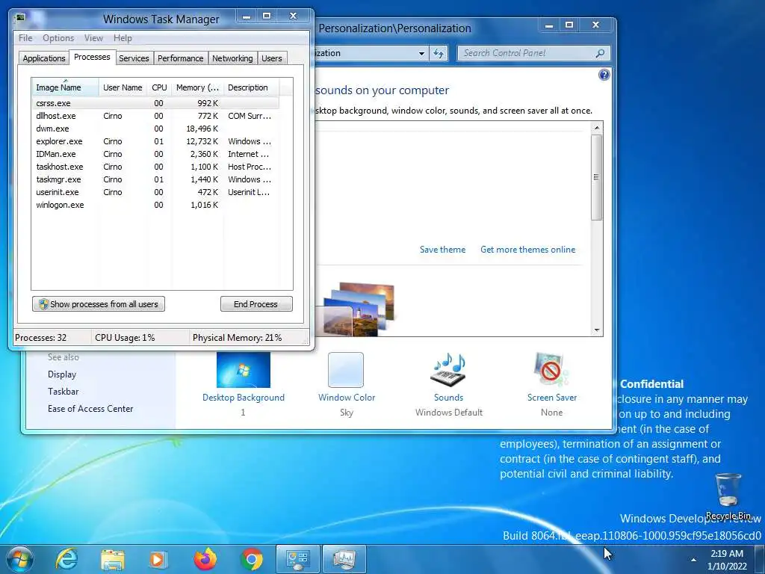765x574 pixels.
Task: Sort by CPU column header
Action: [159, 87]
